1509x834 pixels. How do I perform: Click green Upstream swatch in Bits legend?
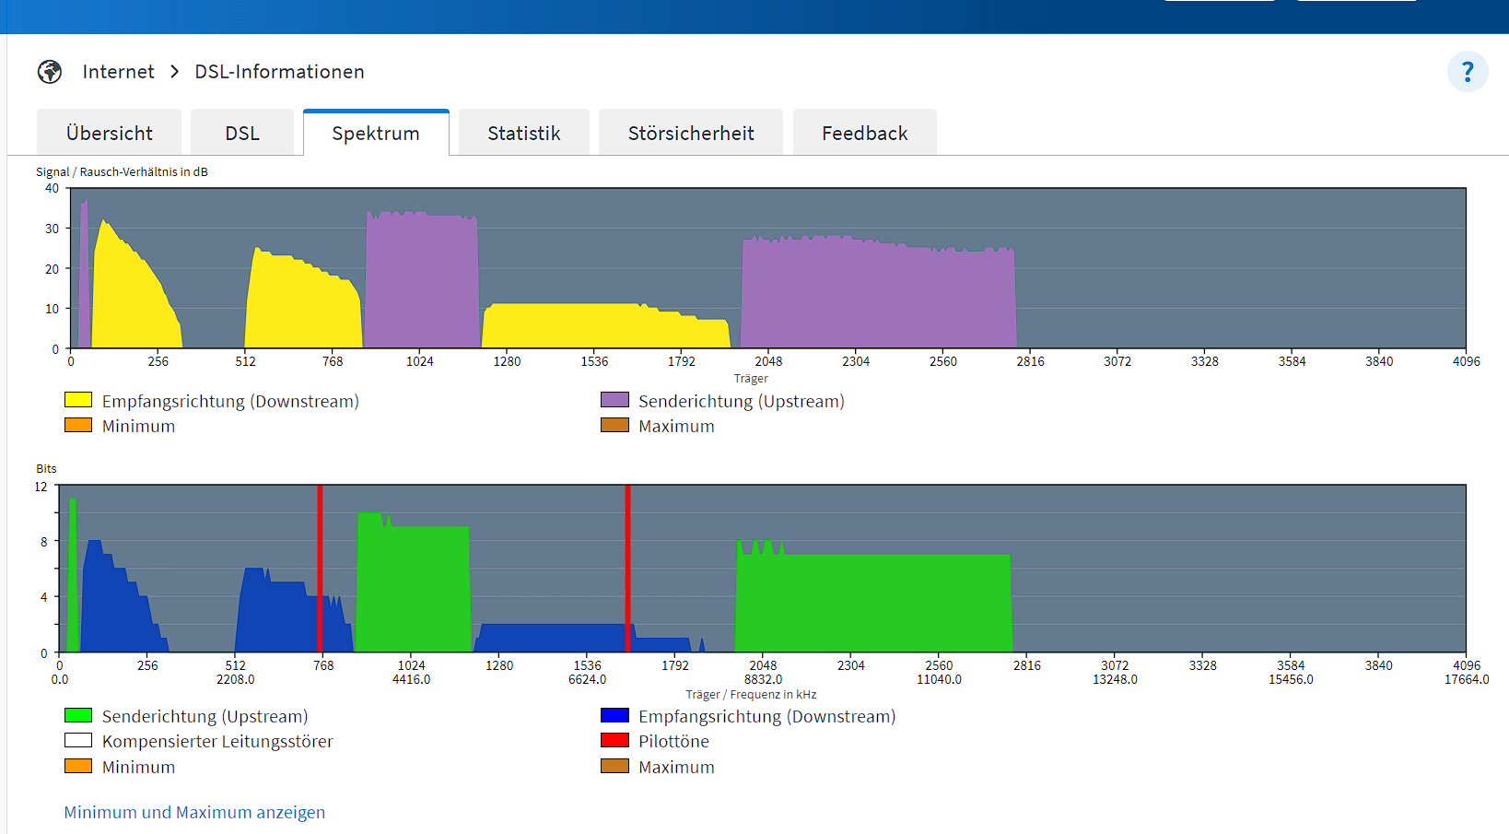pyautogui.click(x=78, y=715)
